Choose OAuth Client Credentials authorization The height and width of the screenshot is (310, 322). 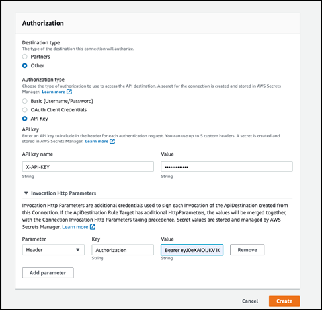25,109
